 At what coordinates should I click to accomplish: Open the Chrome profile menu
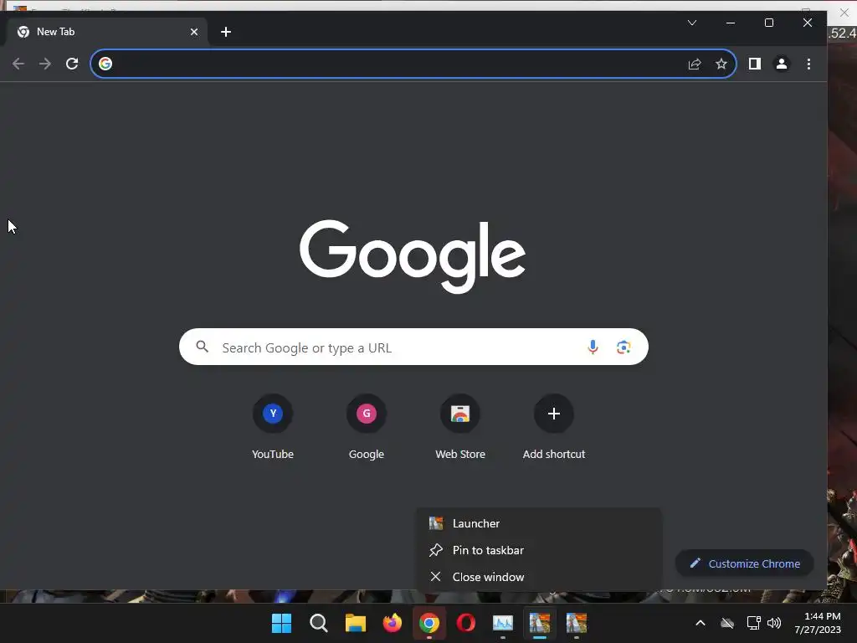[782, 64]
